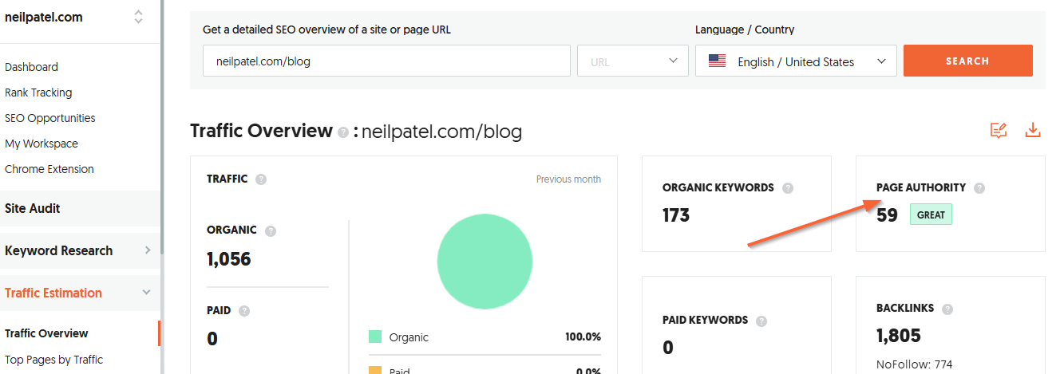Screen dimensions: 1064x374
Task: Click help icon beside PAGE AUTHORITY
Action: pyautogui.click(x=979, y=188)
